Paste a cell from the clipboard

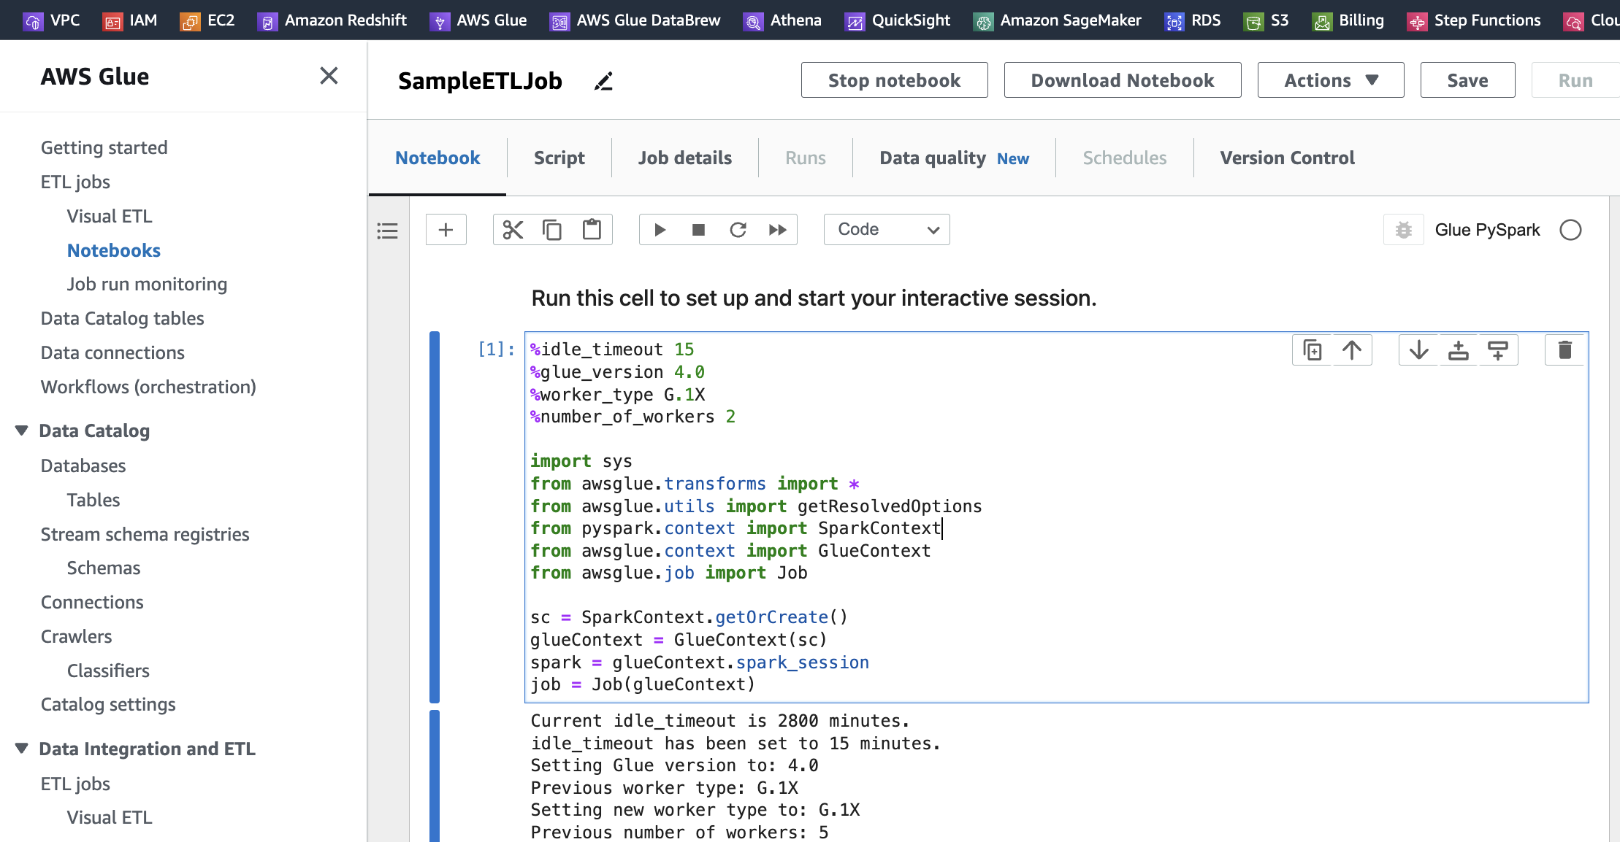tap(592, 229)
